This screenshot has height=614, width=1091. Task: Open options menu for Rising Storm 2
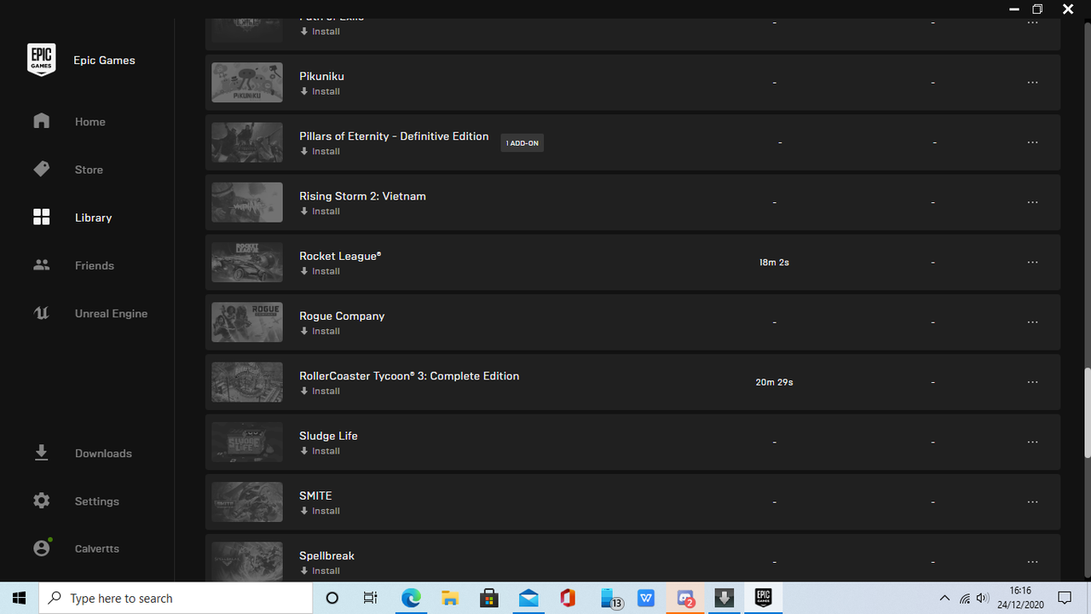(1032, 202)
